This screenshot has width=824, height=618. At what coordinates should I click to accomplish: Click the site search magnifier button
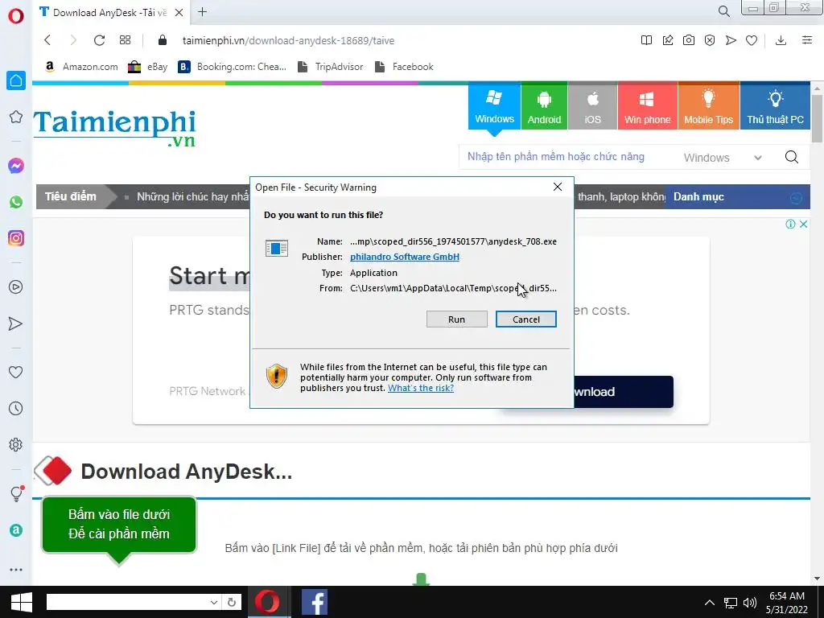792,157
